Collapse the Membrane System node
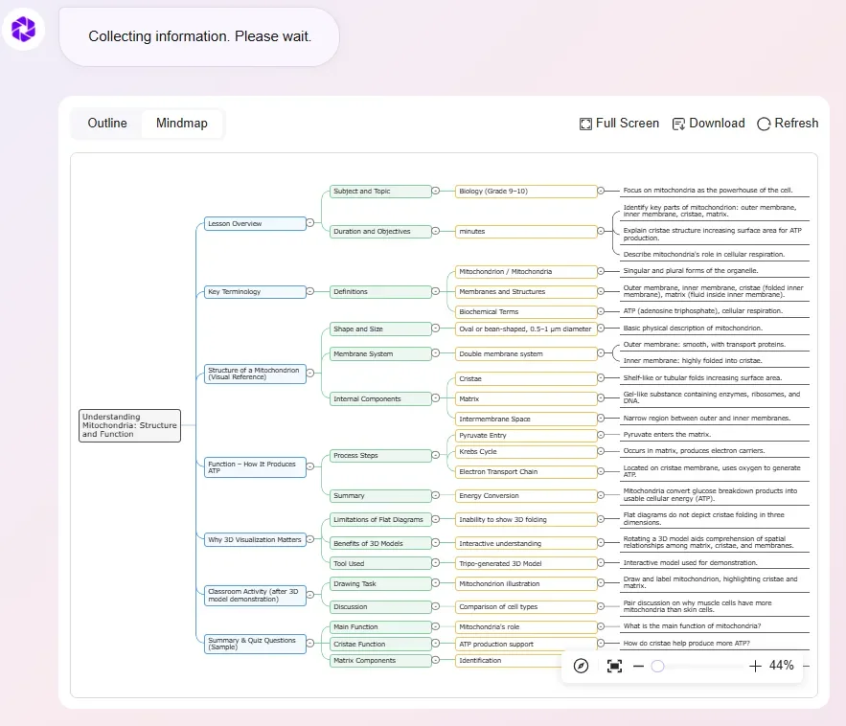This screenshot has height=726, width=846. pos(435,353)
